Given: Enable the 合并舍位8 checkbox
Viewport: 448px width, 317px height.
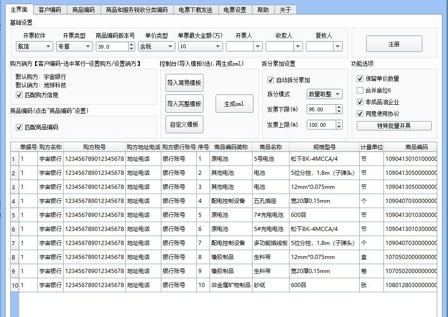Looking at the screenshot, I should [360, 90].
